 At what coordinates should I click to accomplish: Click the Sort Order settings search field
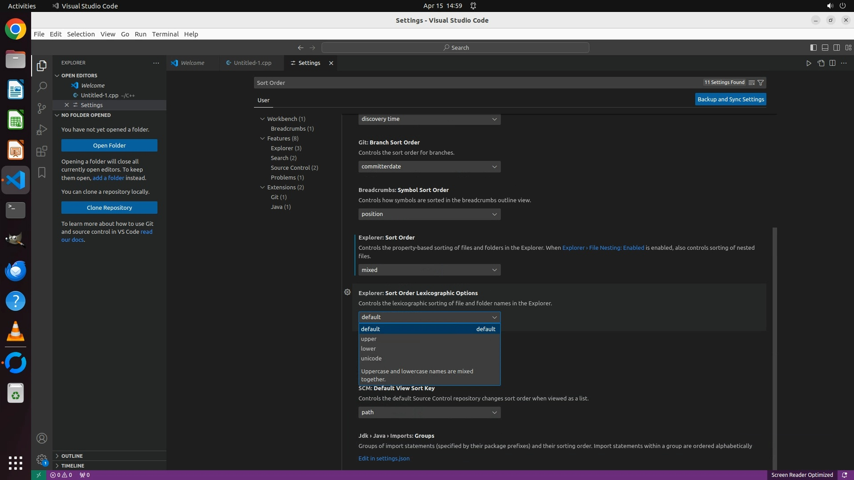pyautogui.click(x=476, y=83)
